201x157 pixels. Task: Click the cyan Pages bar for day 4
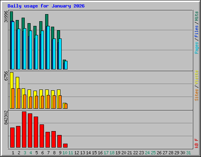(x=31, y=50)
